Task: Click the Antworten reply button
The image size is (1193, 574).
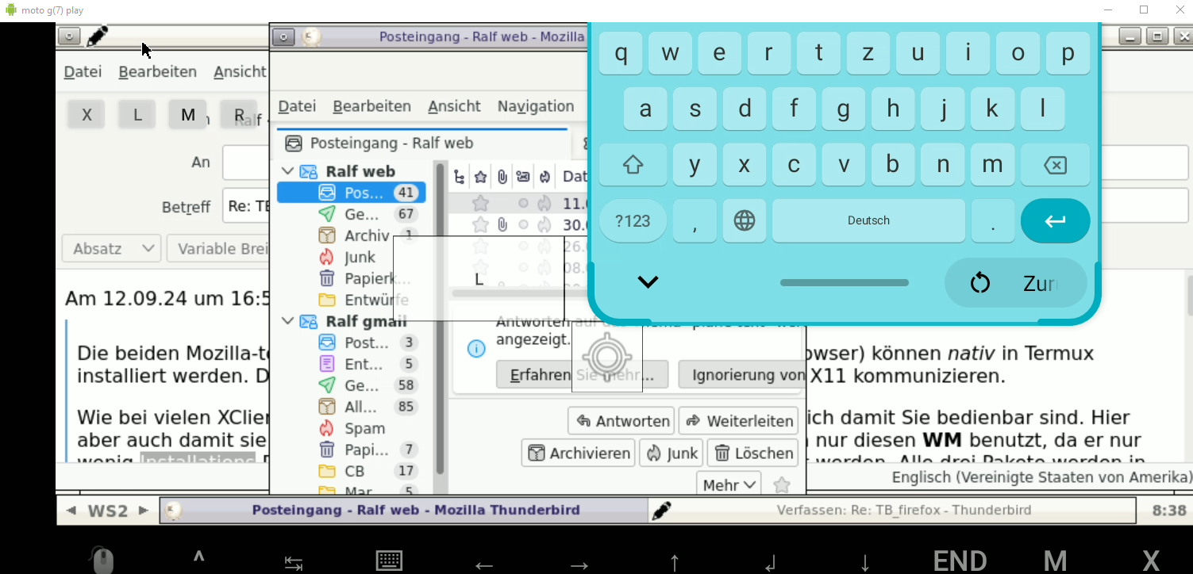Action: [622, 421]
